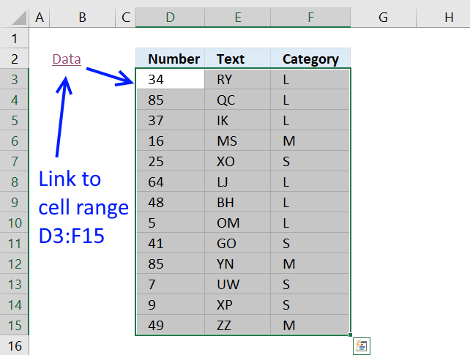Viewport: 470px width, 355px height.
Task: Select column F header
Action: [x=310, y=18]
